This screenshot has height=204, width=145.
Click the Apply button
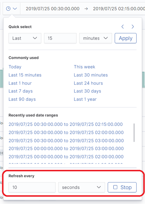[125, 38]
